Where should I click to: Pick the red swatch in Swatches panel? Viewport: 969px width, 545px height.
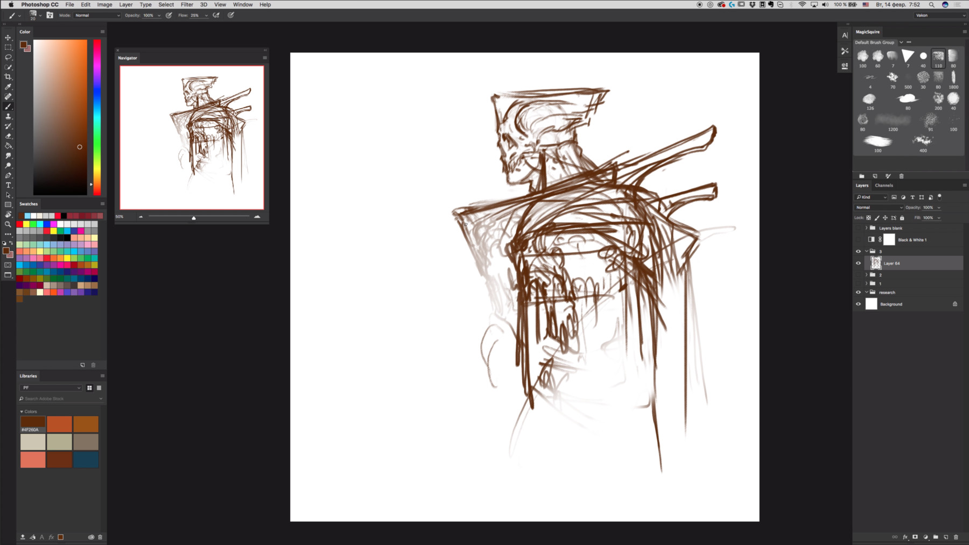click(x=20, y=224)
